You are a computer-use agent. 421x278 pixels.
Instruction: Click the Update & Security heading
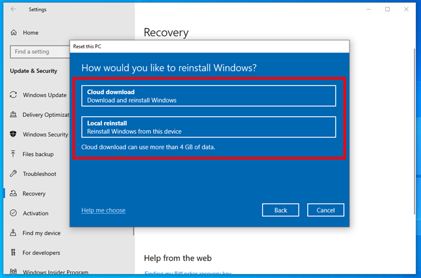pyautogui.click(x=34, y=71)
